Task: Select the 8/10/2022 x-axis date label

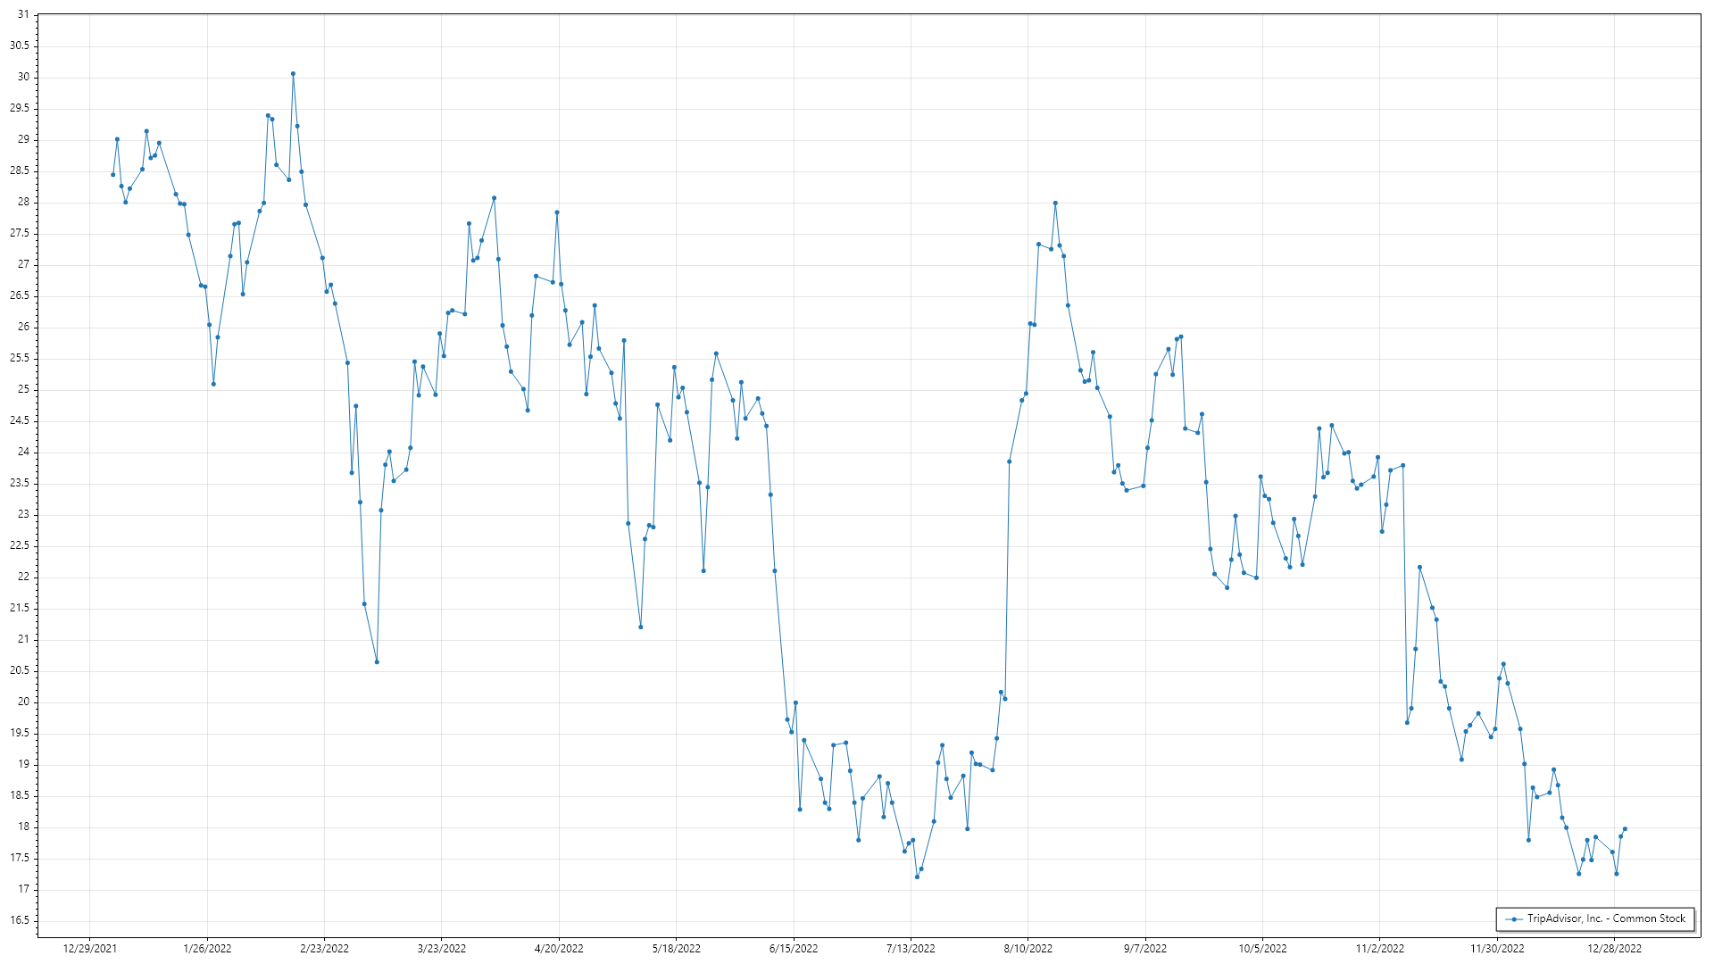Action: click(1028, 948)
